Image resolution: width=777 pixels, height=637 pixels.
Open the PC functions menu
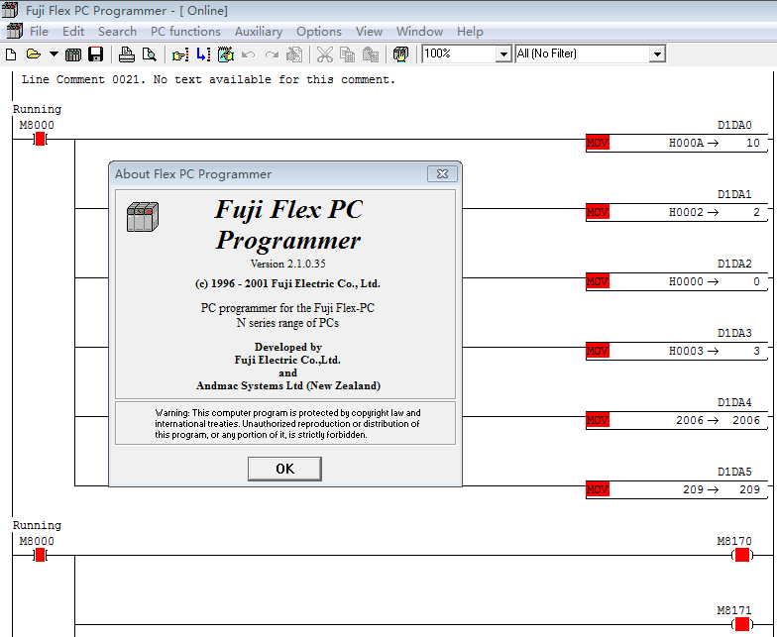185,32
